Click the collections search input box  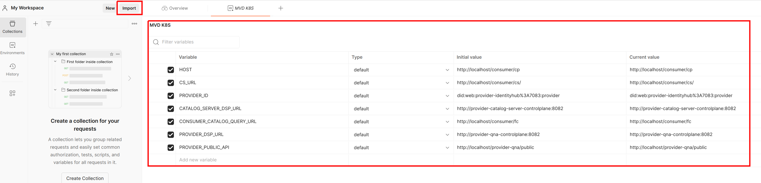coord(85,24)
